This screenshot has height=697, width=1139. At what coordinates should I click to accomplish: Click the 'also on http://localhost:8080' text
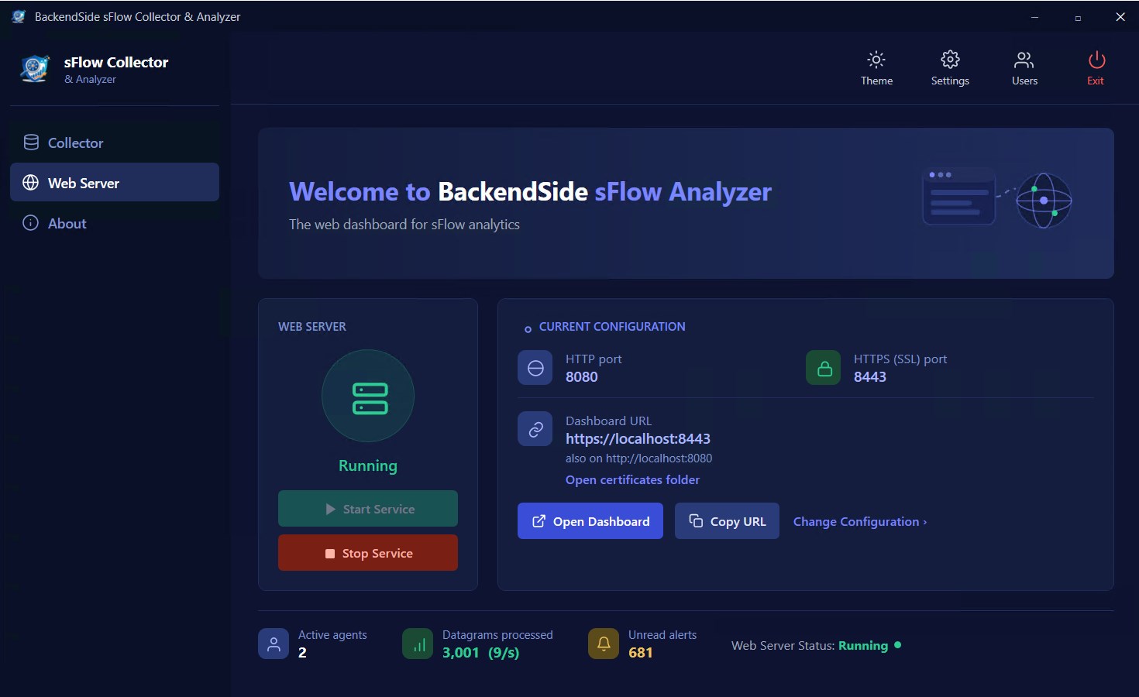click(x=638, y=458)
